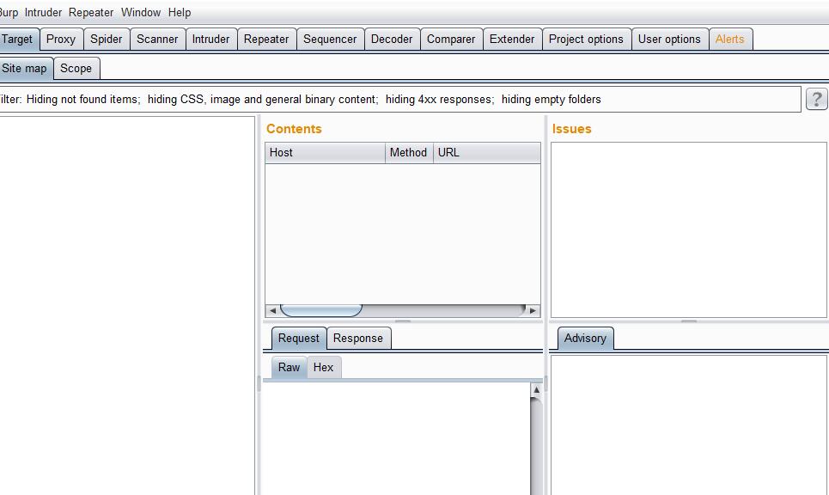Open the Comparer tab
The height and width of the screenshot is (495, 829).
[x=451, y=40]
